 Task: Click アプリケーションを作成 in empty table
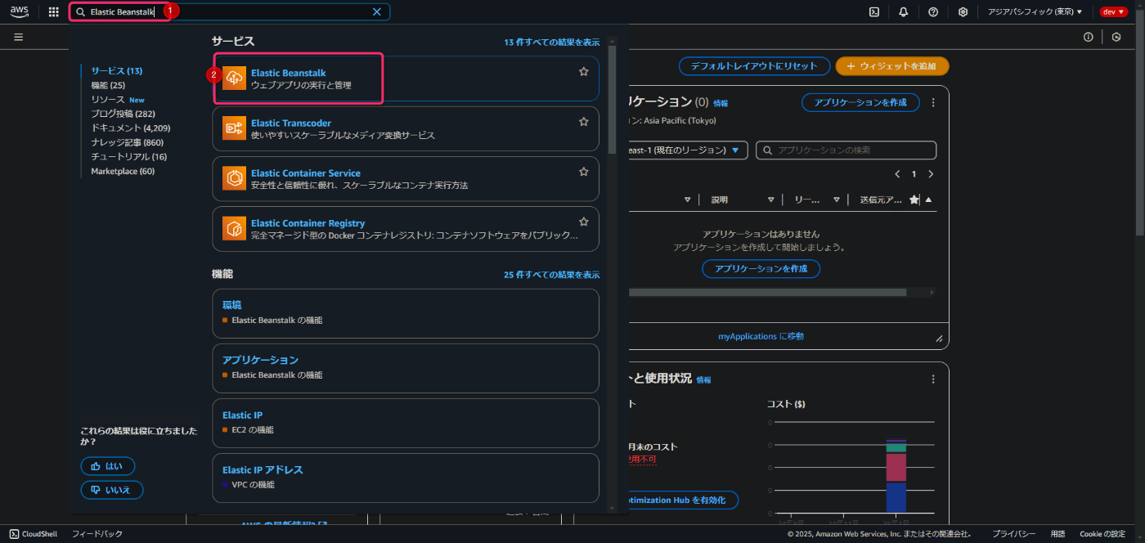(x=761, y=268)
